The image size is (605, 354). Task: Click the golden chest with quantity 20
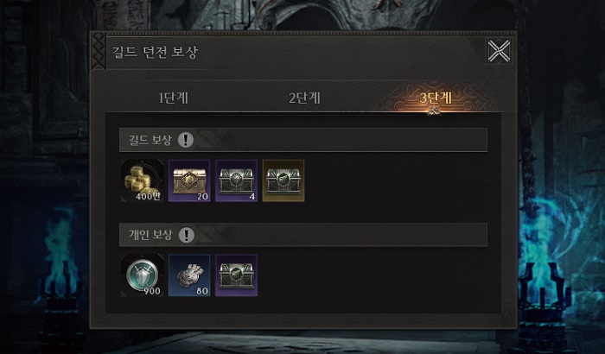pyautogui.click(x=189, y=180)
